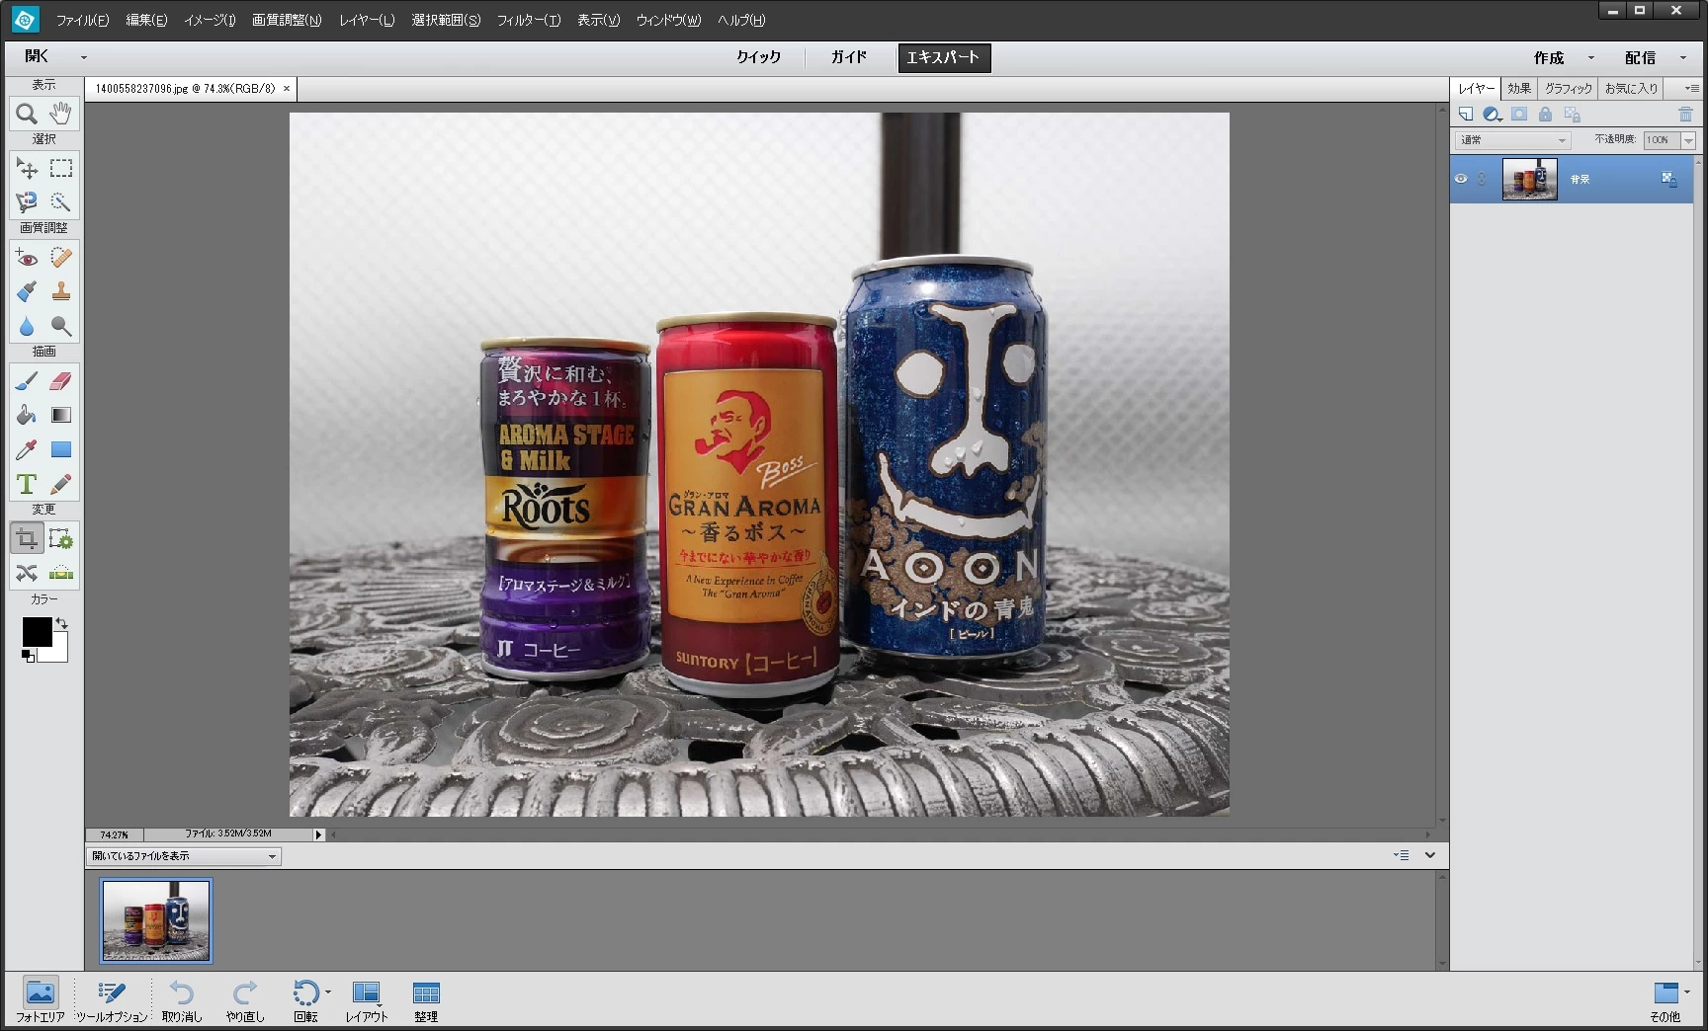
Task: Select the Hand tool
Action: (61, 114)
